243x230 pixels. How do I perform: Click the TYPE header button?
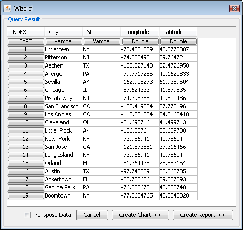click(x=26, y=41)
